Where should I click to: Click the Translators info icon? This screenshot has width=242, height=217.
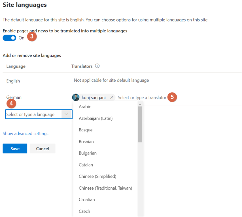click(x=97, y=66)
